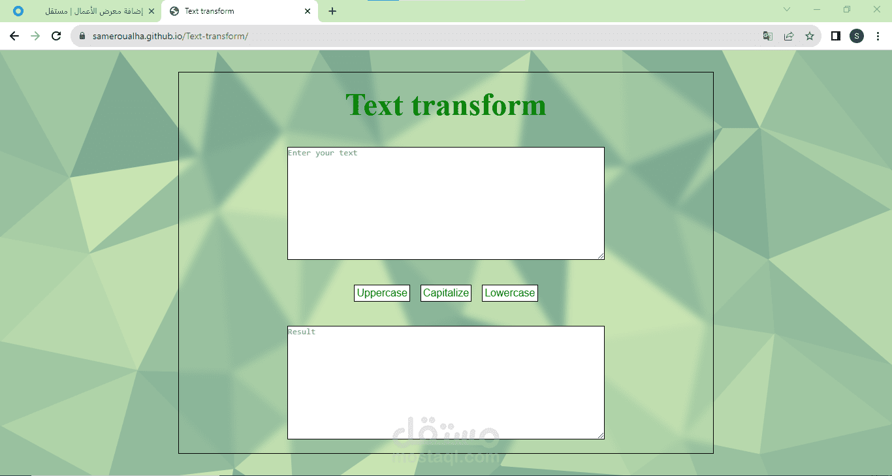The width and height of the screenshot is (892, 476).
Task: Click the Mostaql tab favicon
Action: pyautogui.click(x=18, y=11)
